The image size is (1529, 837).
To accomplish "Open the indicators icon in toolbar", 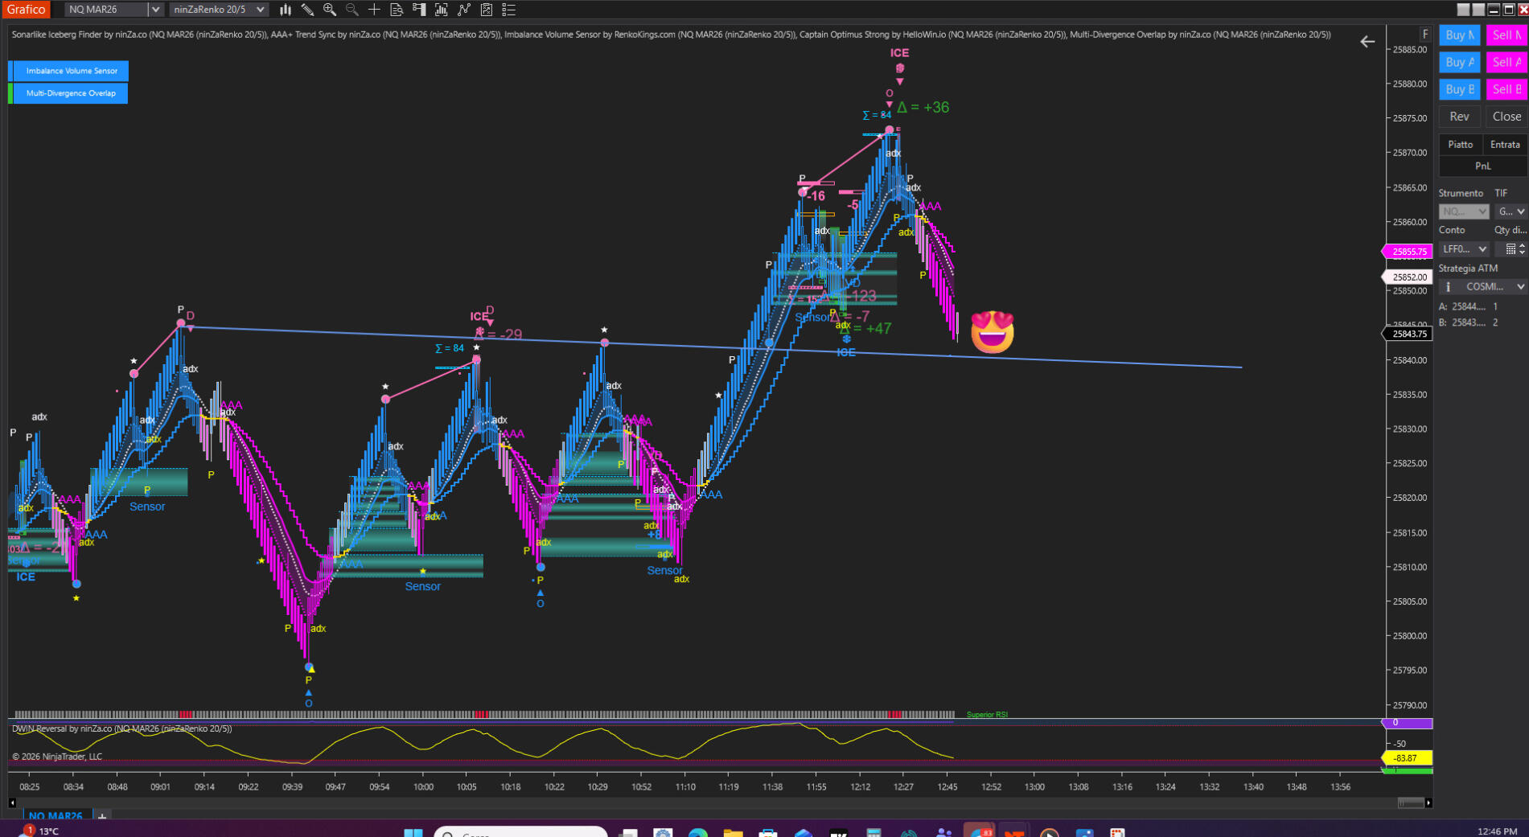I will tap(464, 10).
